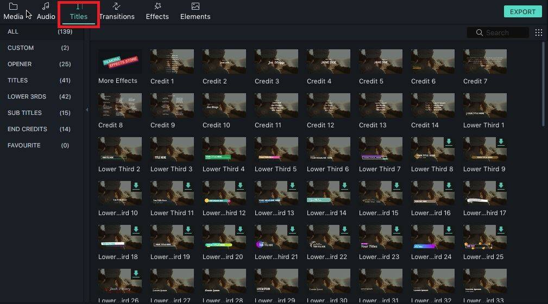The height and width of the screenshot is (304, 548).
Task: Open the Effects tab
Action: click(x=157, y=11)
